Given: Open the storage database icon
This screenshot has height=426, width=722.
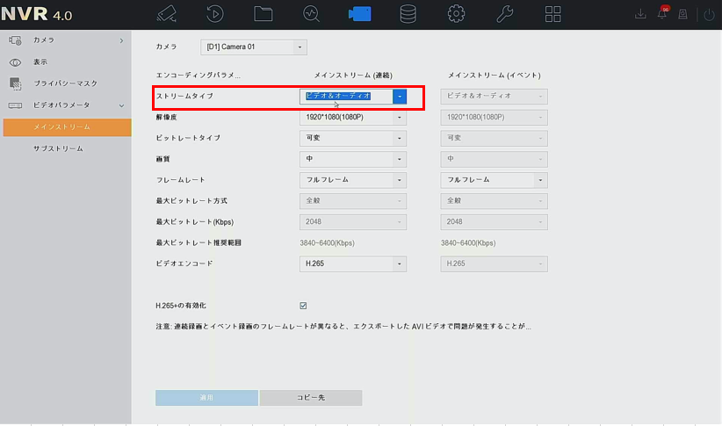Looking at the screenshot, I should click(x=408, y=14).
